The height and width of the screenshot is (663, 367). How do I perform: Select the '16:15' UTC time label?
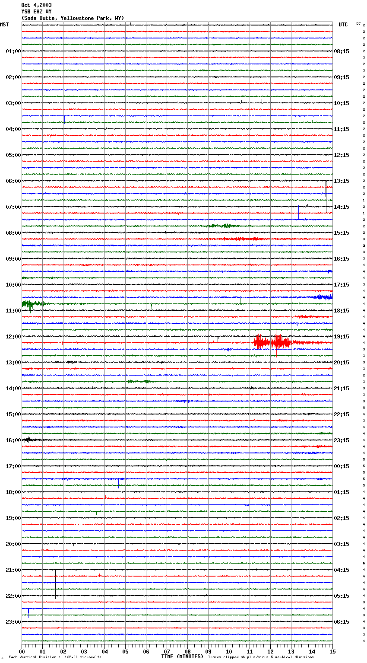click(342, 259)
